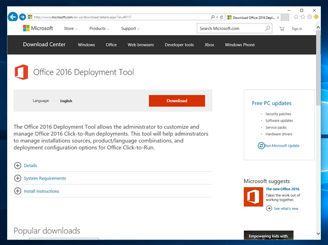Click the address bar search magnifier icon
The width and height of the screenshot is (328, 245).
213,17
